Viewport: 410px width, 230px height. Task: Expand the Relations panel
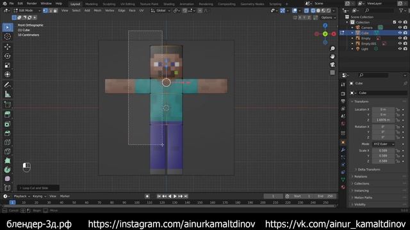(361, 176)
